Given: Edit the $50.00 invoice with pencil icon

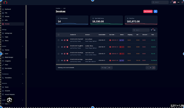Looking at the screenshot, I should tap(65, 40).
